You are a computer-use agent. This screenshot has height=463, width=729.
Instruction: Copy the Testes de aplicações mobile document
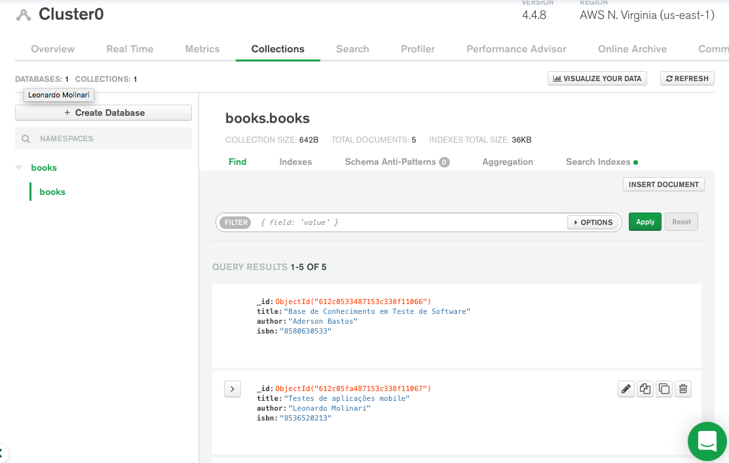point(645,388)
